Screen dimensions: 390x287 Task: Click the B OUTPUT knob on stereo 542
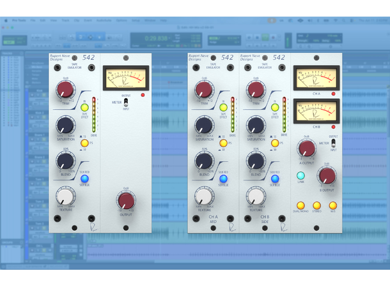327,175
